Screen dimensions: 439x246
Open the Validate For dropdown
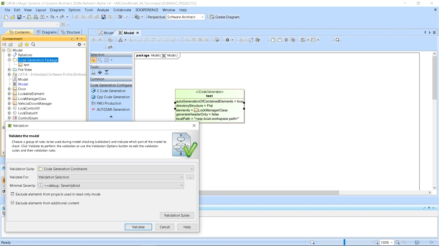coord(111,177)
